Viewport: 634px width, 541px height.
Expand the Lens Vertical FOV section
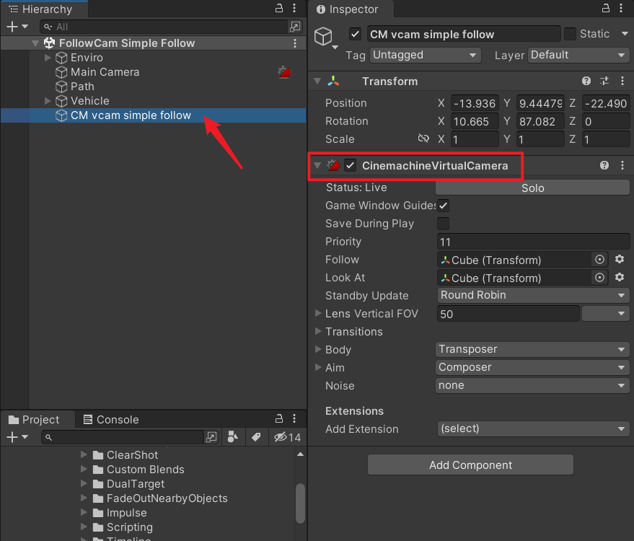click(x=318, y=313)
